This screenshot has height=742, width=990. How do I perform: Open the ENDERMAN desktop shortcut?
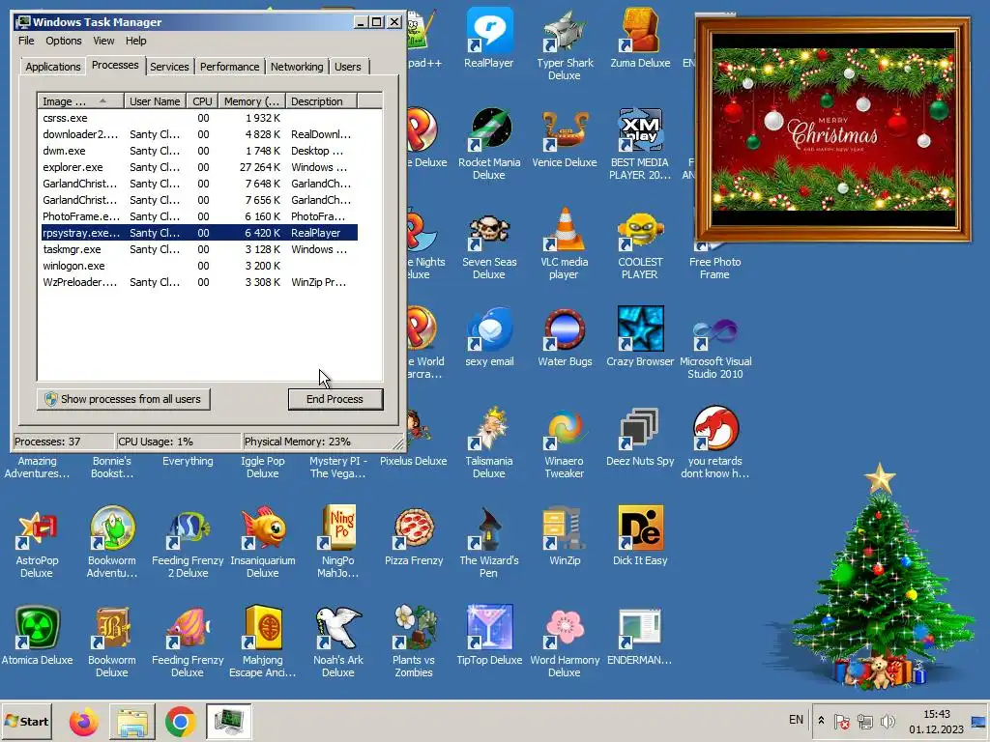(x=640, y=636)
